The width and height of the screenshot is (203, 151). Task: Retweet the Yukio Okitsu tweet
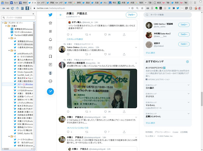(87, 54)
